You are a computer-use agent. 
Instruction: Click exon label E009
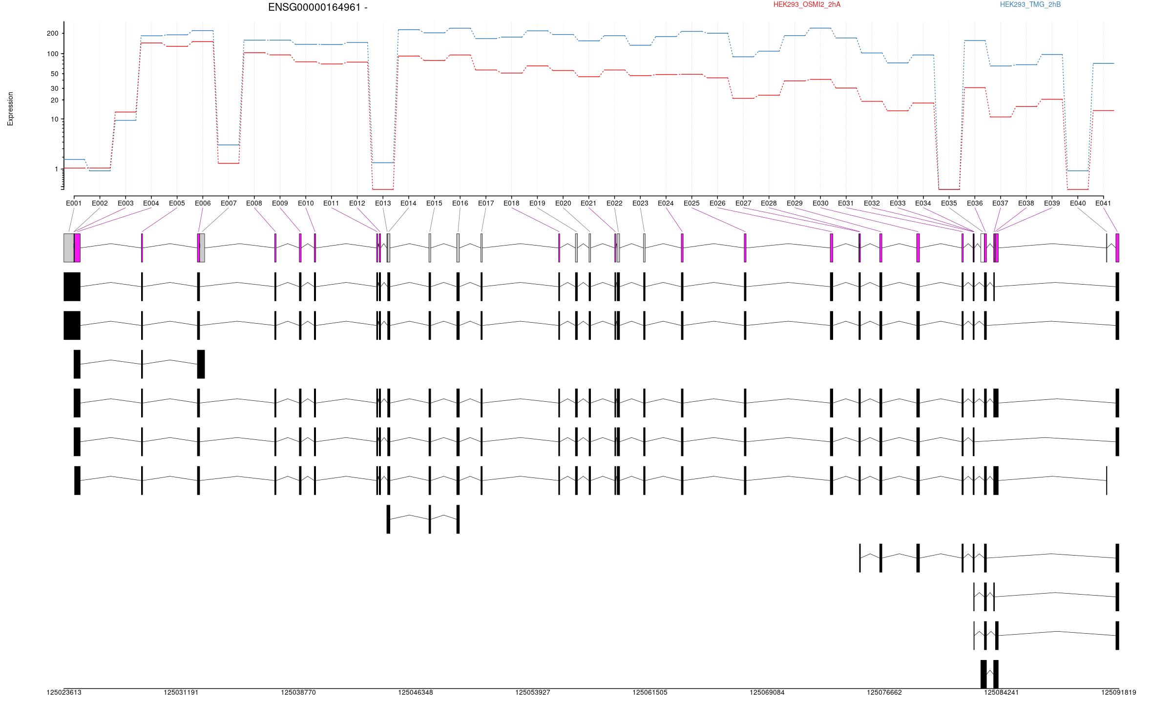[x=280, y=203]
